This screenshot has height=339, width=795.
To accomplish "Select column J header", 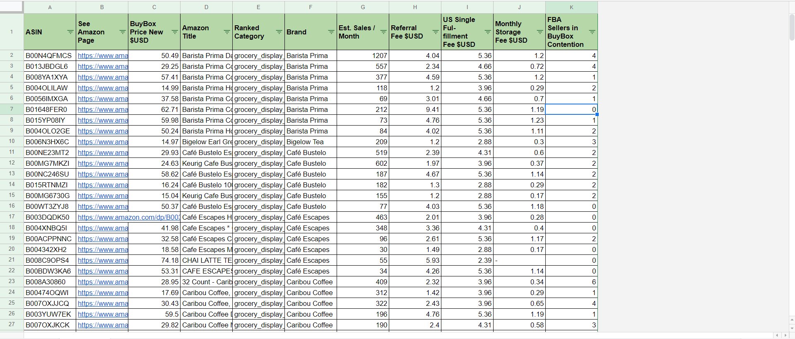I will [x=520, y=7].
